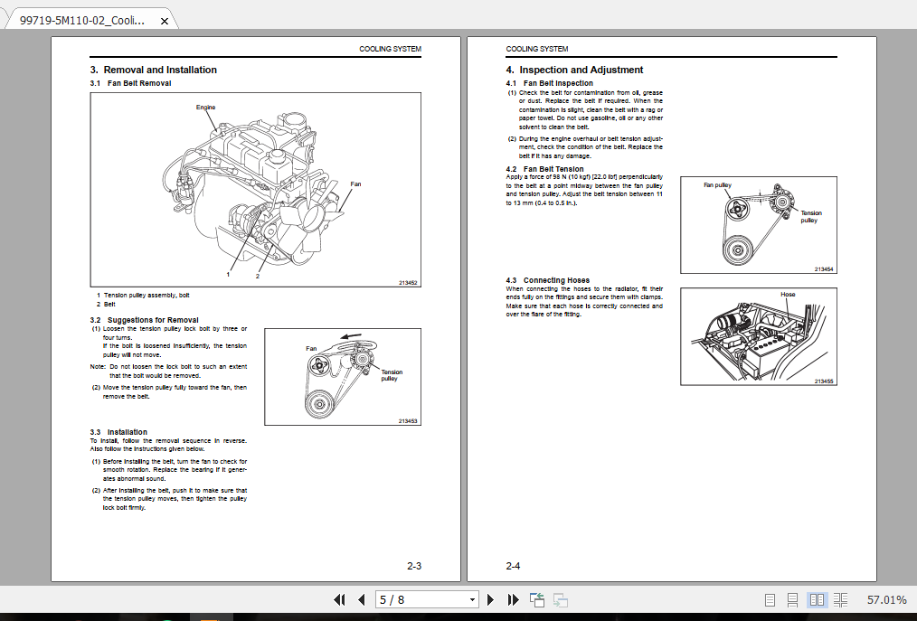
Task: Go to the previous page
Action: point(360,599)
